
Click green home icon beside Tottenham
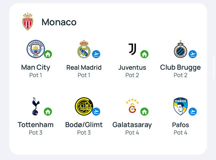[x=48, y=112]
